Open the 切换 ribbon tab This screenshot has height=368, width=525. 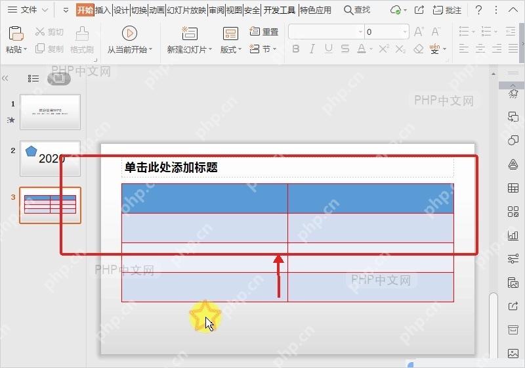pos(139,10)
